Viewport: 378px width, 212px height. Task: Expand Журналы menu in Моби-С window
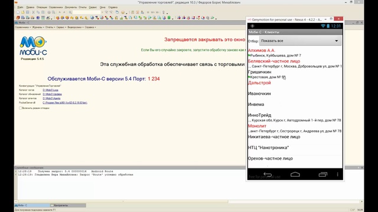37,27
